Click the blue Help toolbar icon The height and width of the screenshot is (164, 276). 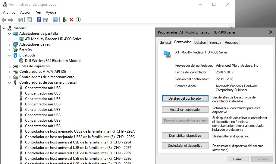click(39, 20)
